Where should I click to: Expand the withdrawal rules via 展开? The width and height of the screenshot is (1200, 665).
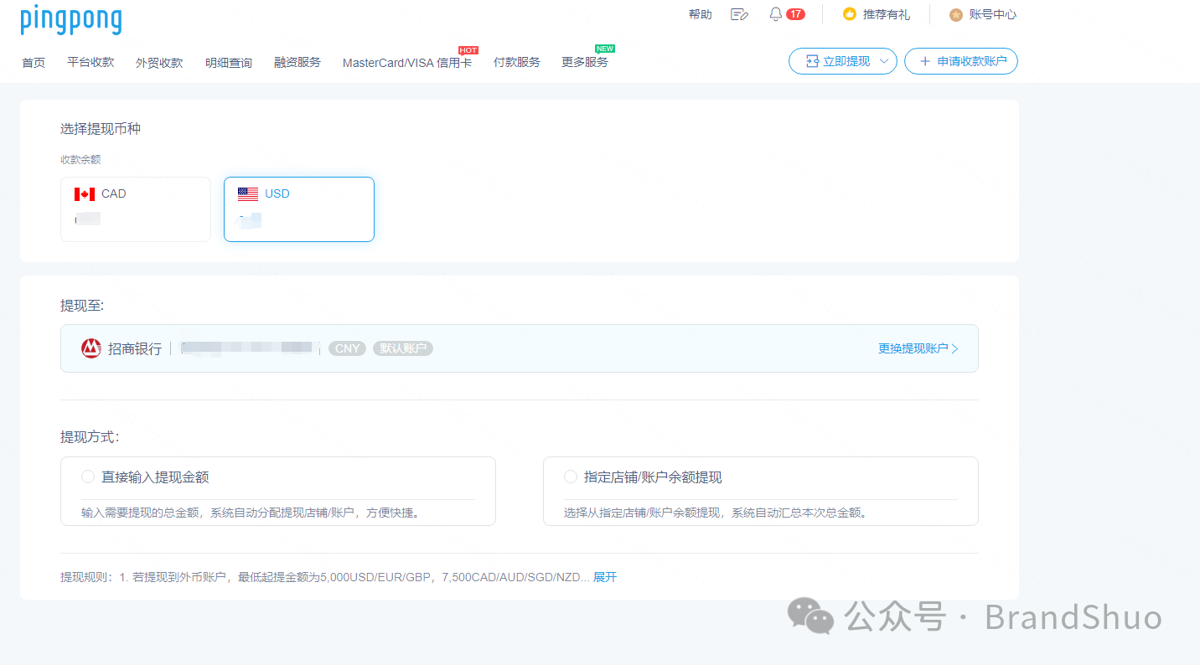point(604,576)
